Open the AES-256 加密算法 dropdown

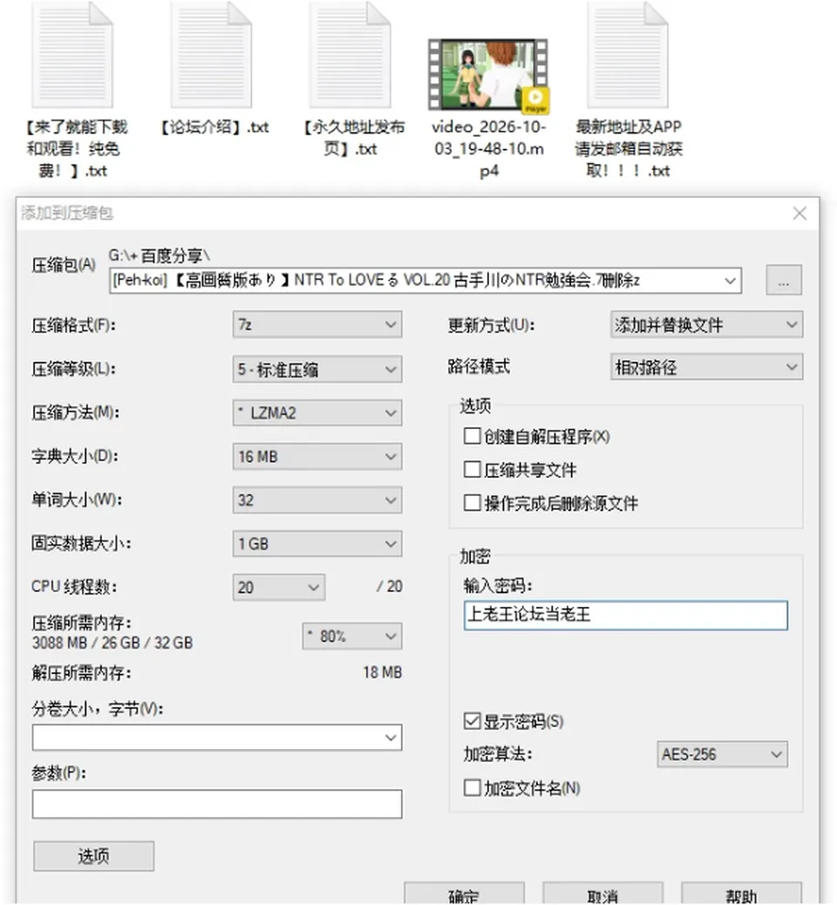click(722, 754)
